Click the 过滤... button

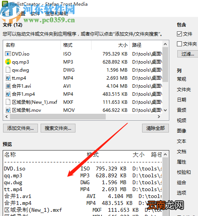click(x=188, y=54)
